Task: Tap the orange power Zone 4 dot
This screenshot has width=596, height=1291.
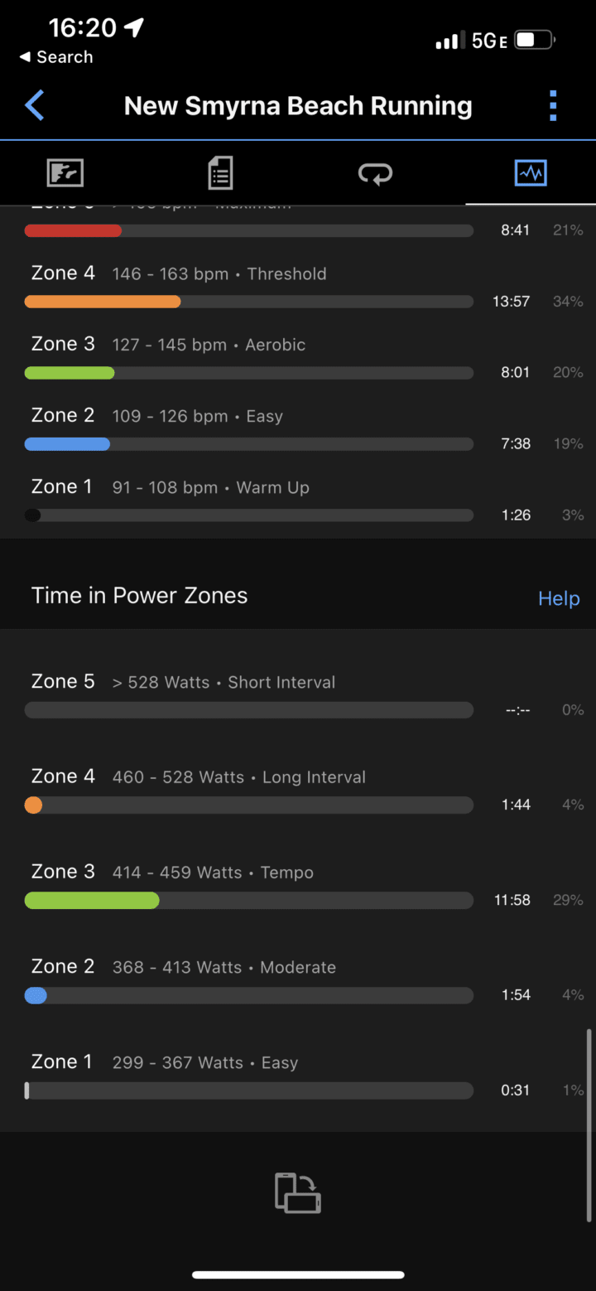Action: (33, 805)
